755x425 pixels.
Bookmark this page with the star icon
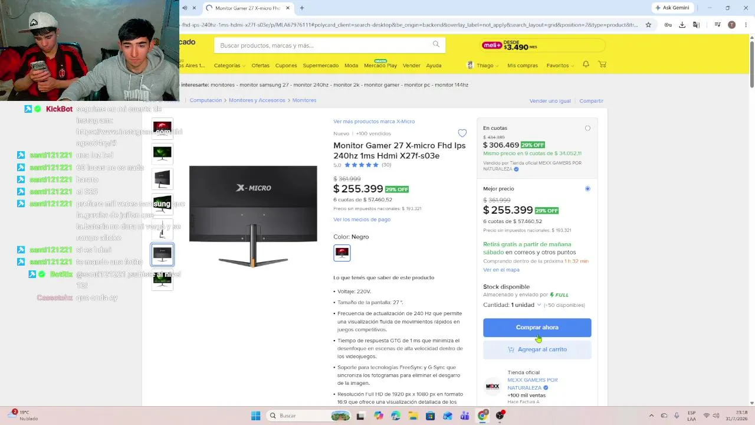[x=648, y=25]
